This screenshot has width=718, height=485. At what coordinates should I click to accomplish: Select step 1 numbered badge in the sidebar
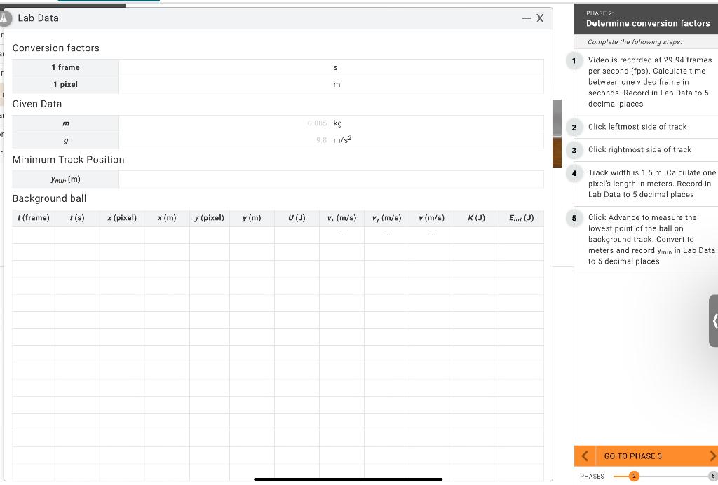tap(573, 61)
